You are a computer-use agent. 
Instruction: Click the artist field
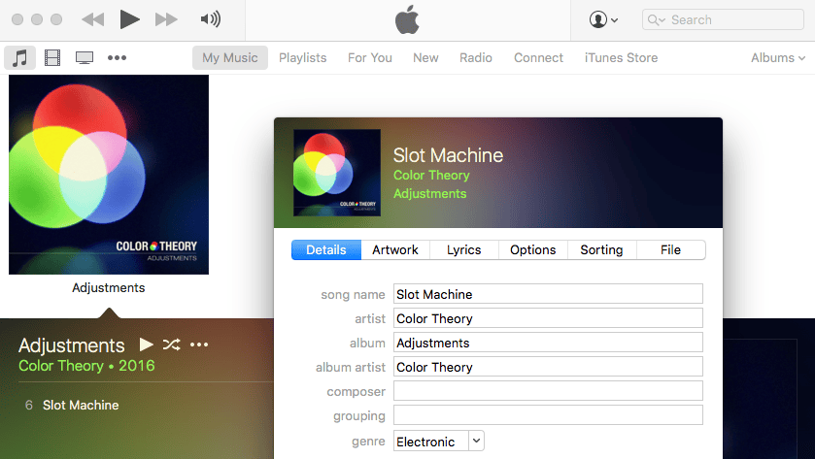(548, 318)
